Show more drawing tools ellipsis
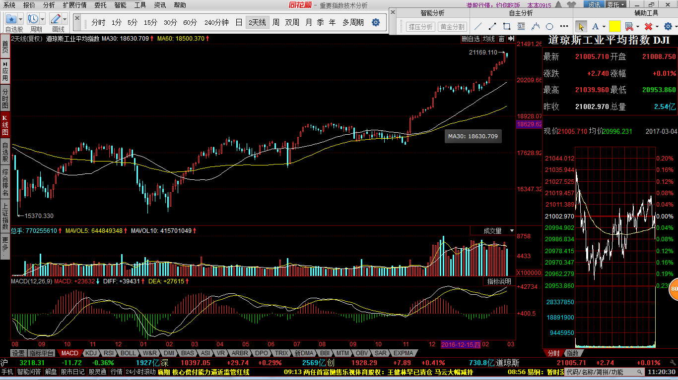The height and width of the screenshot is (380, 678). point(564,26)
